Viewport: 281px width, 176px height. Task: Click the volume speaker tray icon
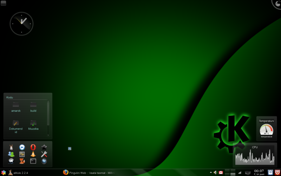(215, 172)
